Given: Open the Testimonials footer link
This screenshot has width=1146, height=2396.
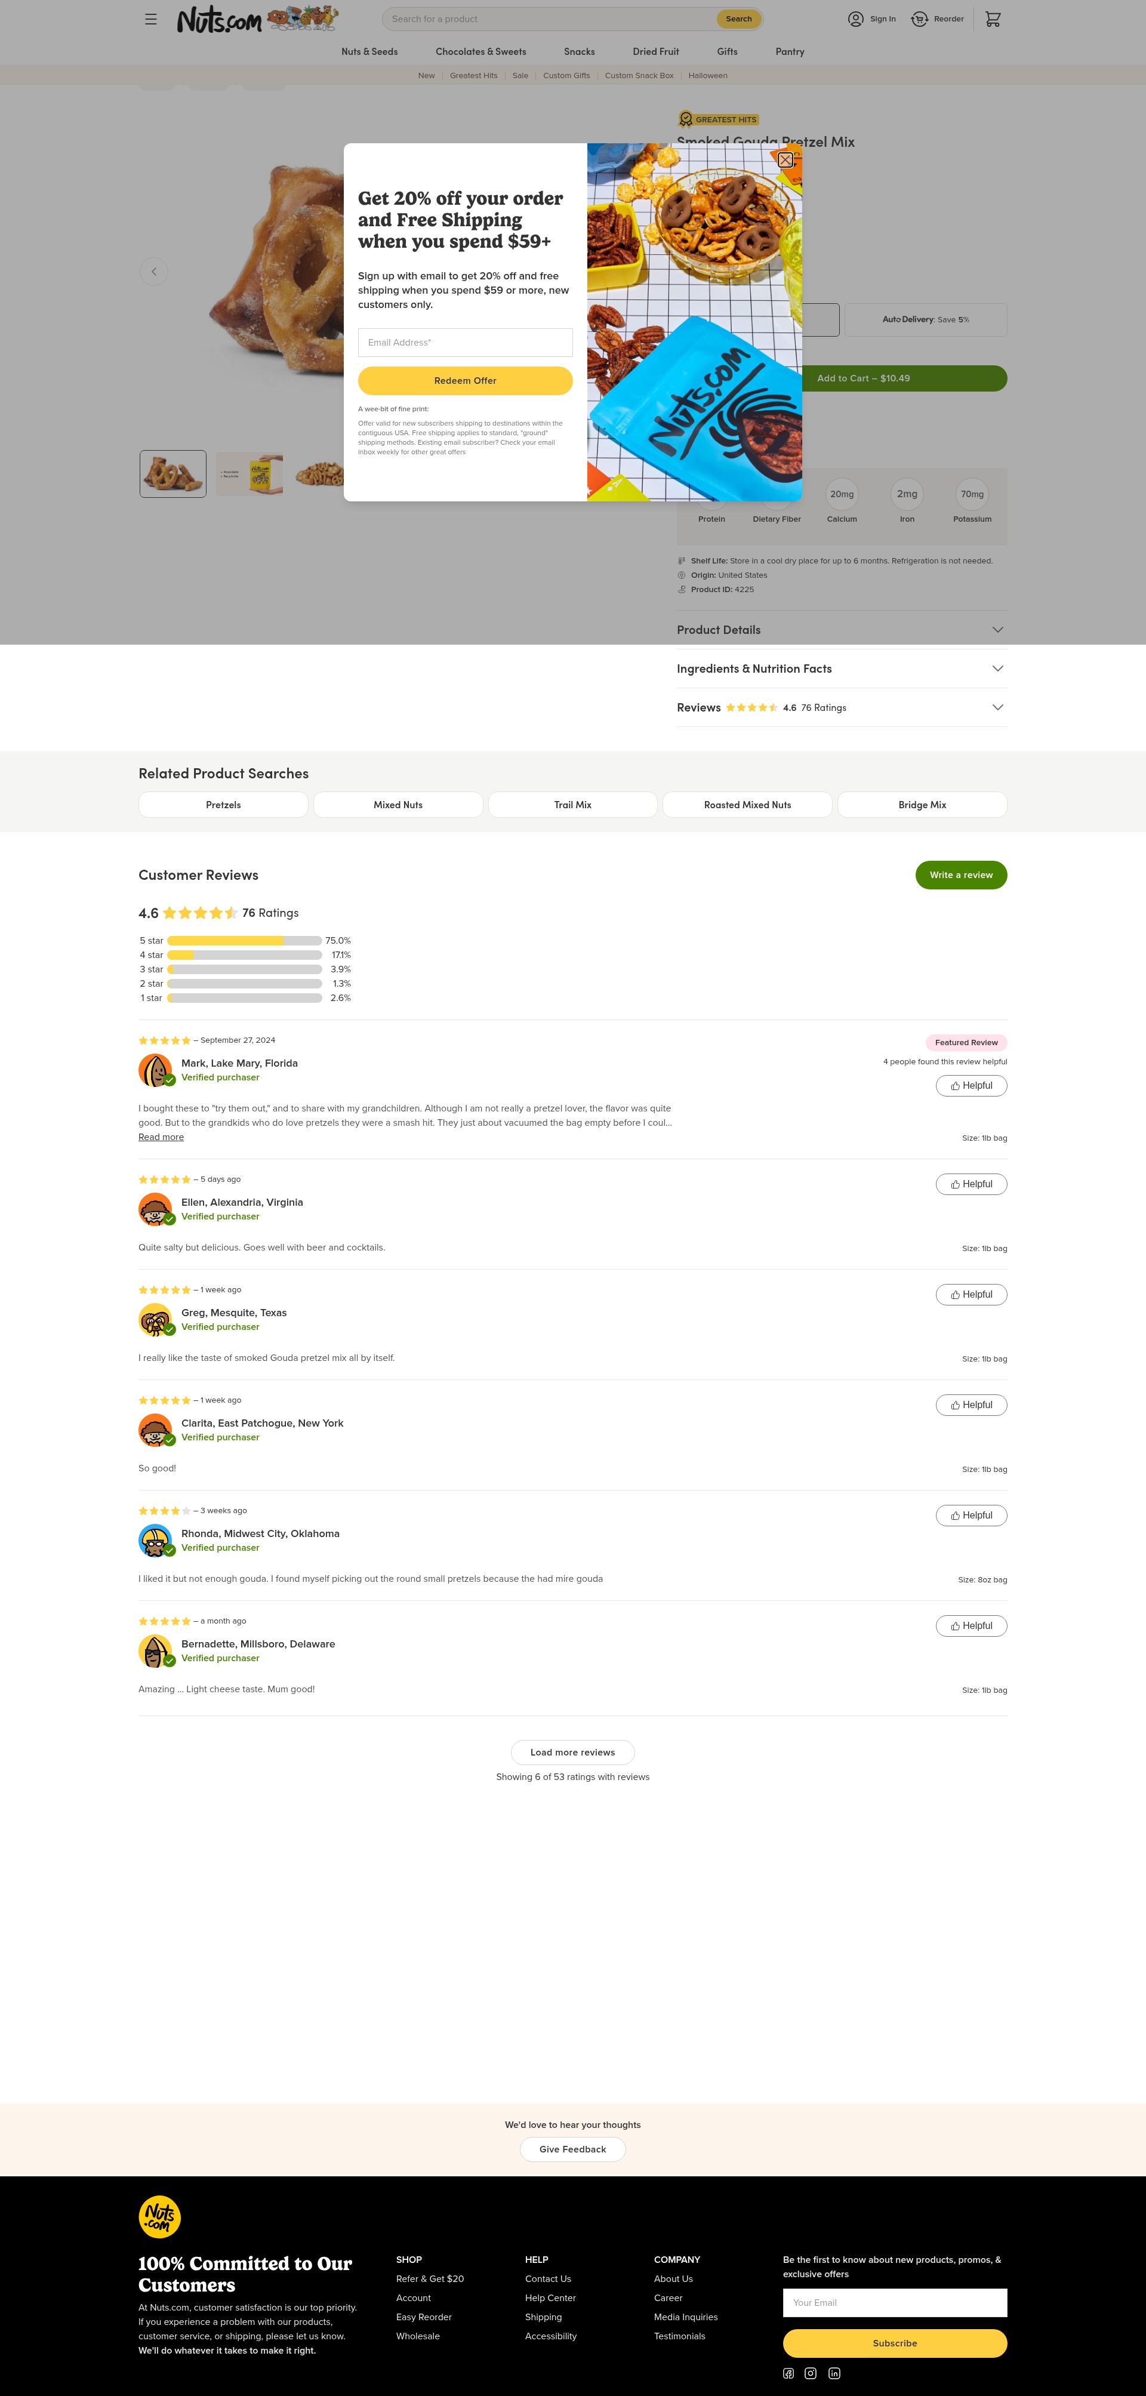Looking at the screenshot, I should click(x=680, y=2336).
